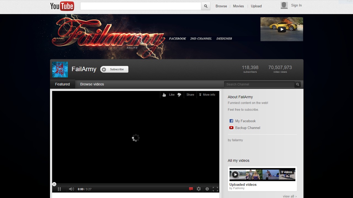The image size is (353, 198).
Task: Expand the More info dropdown
Action: pos(207,95)
